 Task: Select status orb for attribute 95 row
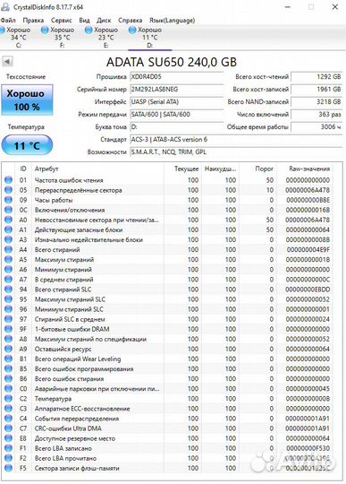point(8,299)
